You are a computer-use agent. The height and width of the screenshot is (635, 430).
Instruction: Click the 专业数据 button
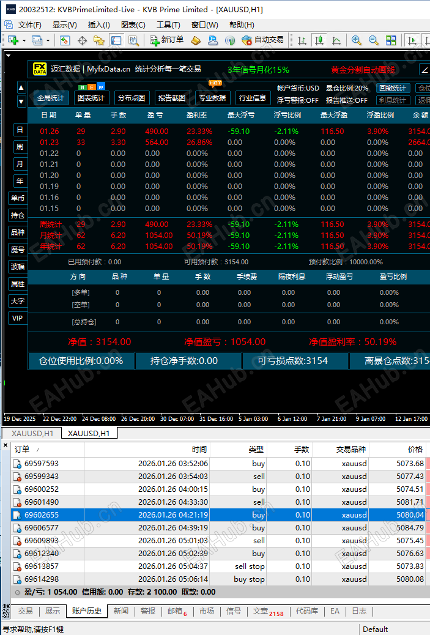click(x=212, y=98)
